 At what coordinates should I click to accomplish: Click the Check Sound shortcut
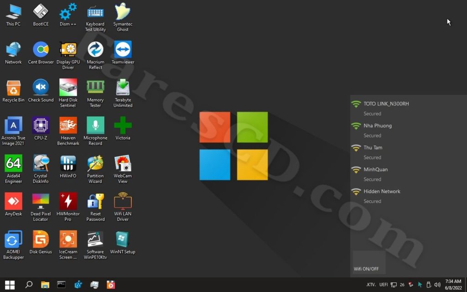click(x=41, y=91)
